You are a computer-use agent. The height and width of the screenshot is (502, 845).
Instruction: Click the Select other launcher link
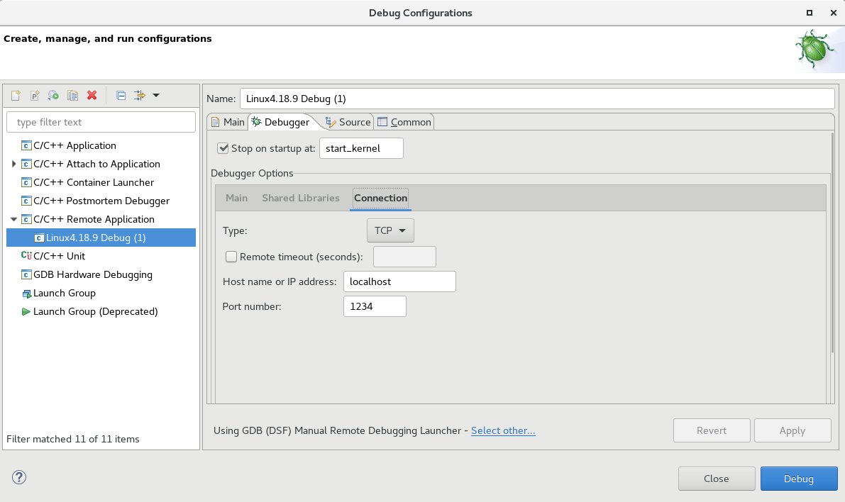[x=503, y=430]
